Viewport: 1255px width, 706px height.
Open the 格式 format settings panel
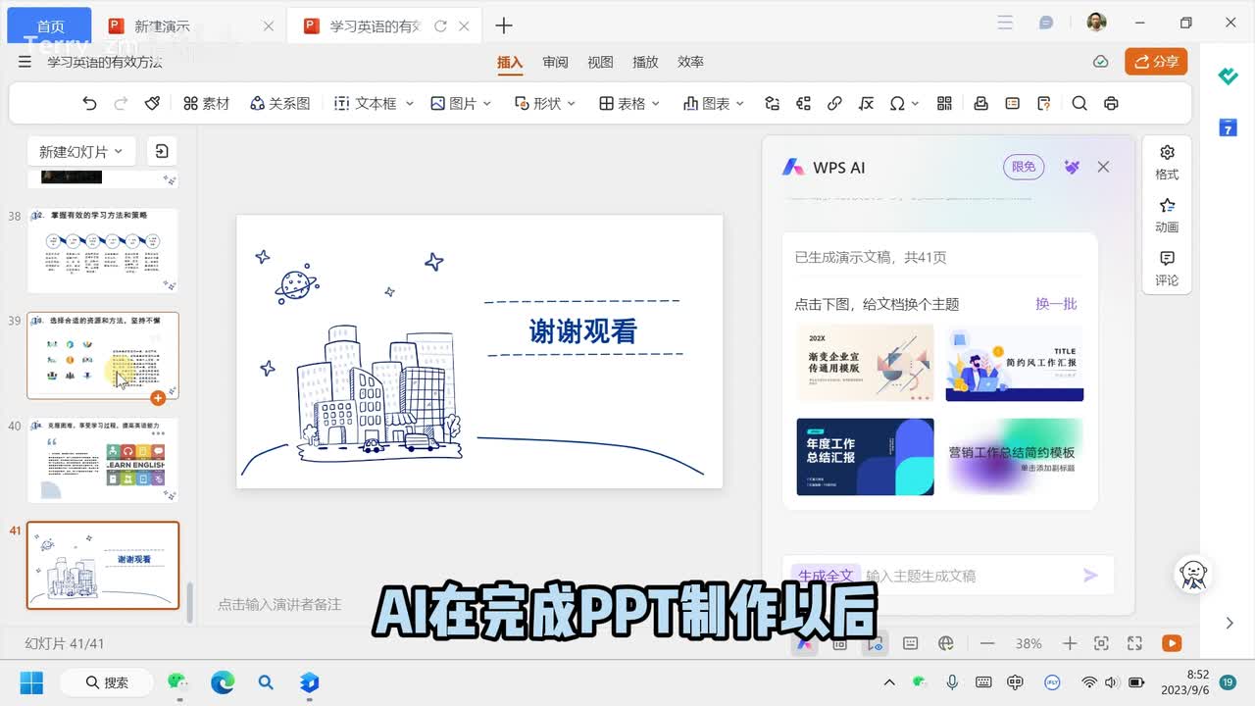[1167, 162]
